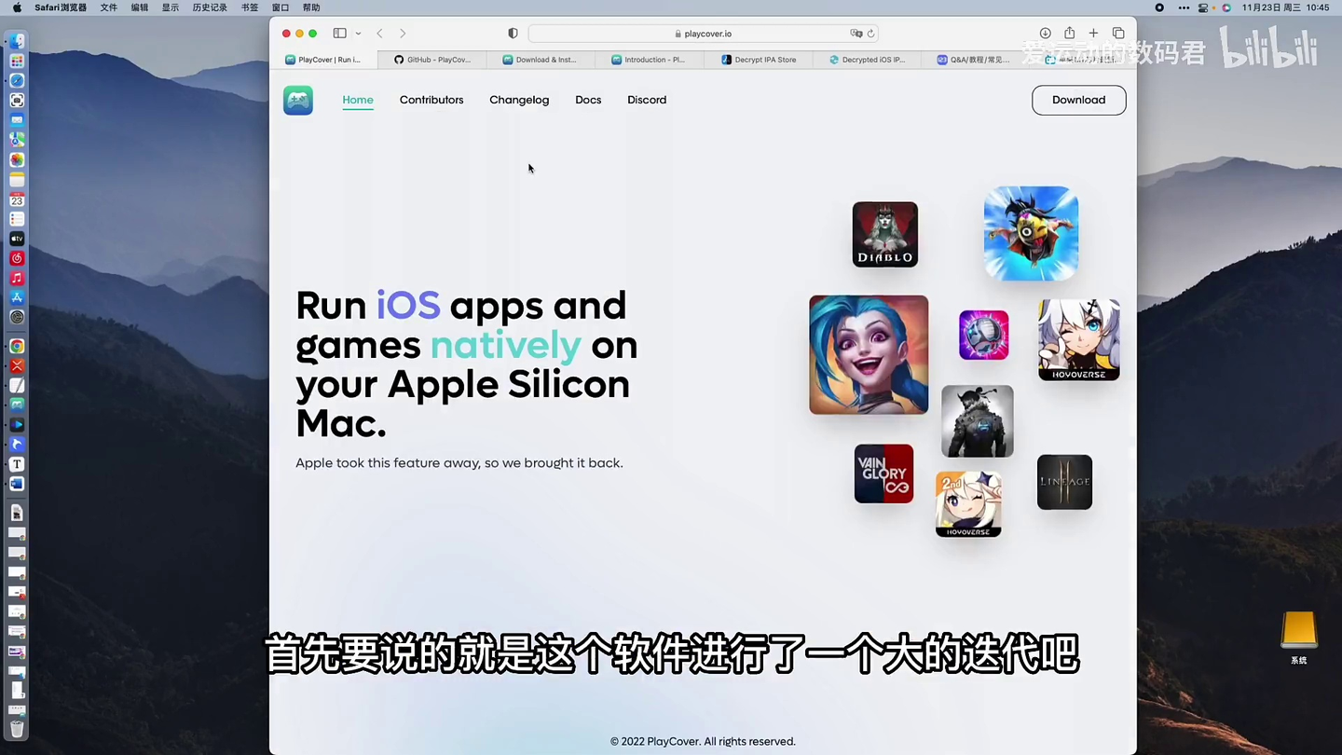1342x755 pixels.
Task: Click the Safari share icon
Action: (x=1069, y=34)
